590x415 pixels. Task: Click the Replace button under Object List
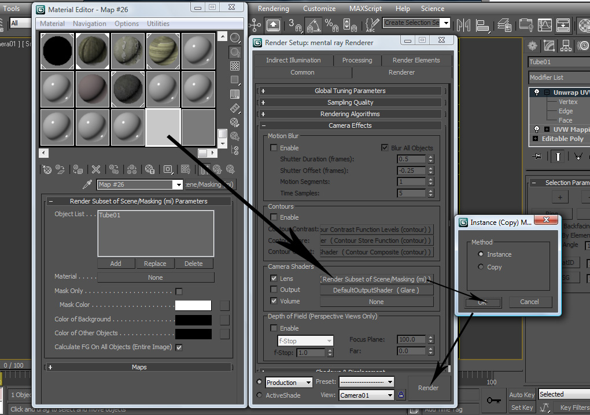(x=155, y=264)
